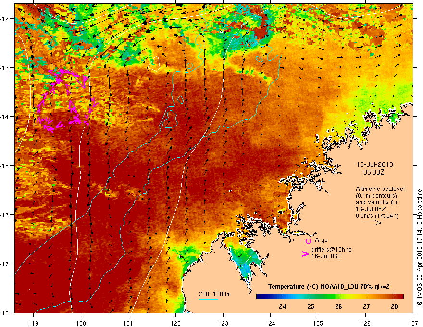
Task: Click the longitude 122 axis label
Action: coord(175,324)
